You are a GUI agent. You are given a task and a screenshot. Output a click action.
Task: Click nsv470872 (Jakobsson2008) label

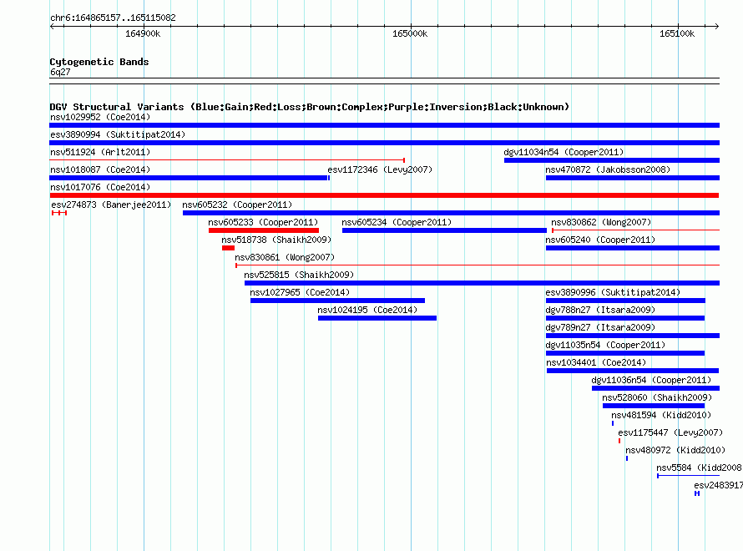click(x=608, y=169)
